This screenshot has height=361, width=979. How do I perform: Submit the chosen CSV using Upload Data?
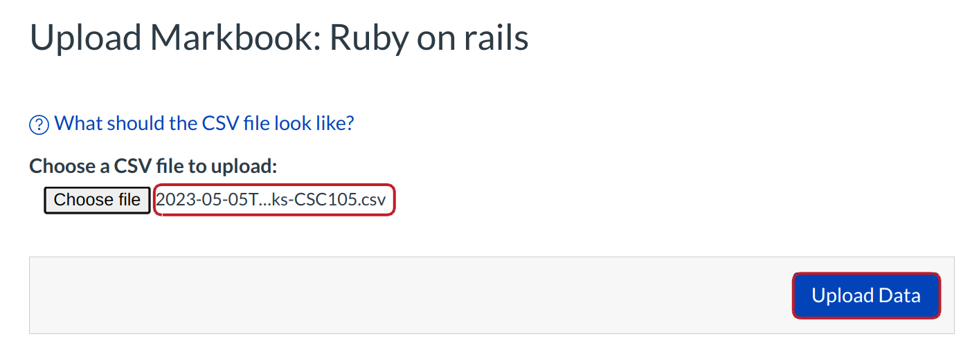865,296
